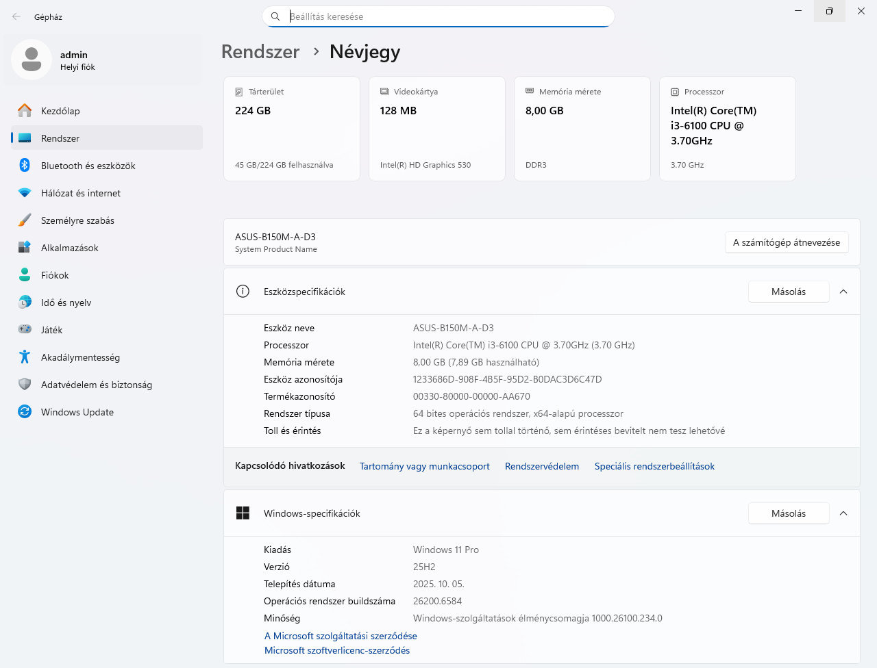Open Hálózat és internet via its Wi-Fi icon

[x=25, y=193]
